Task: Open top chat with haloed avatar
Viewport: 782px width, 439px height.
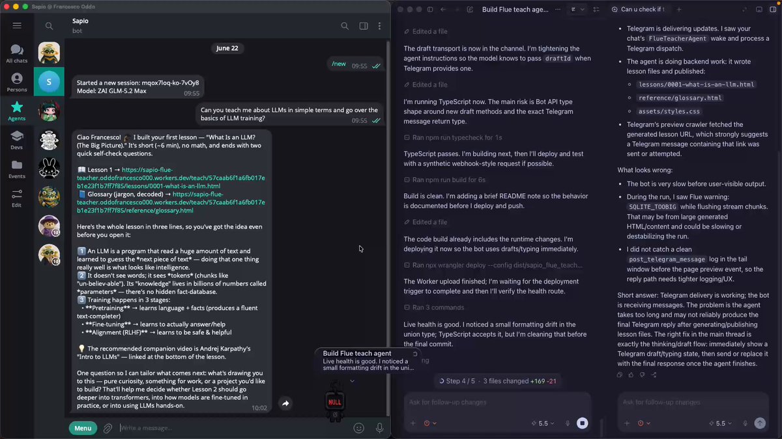Action: (49, 53)
